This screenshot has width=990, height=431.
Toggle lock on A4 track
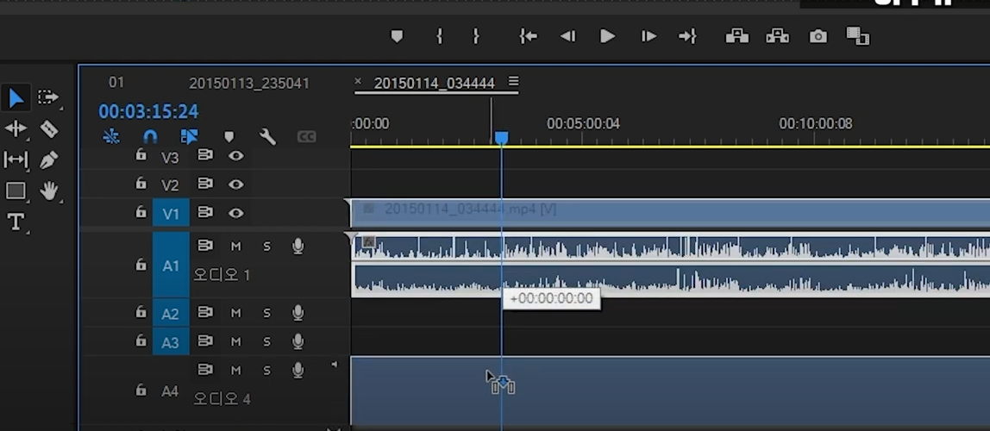pos(141,390)
